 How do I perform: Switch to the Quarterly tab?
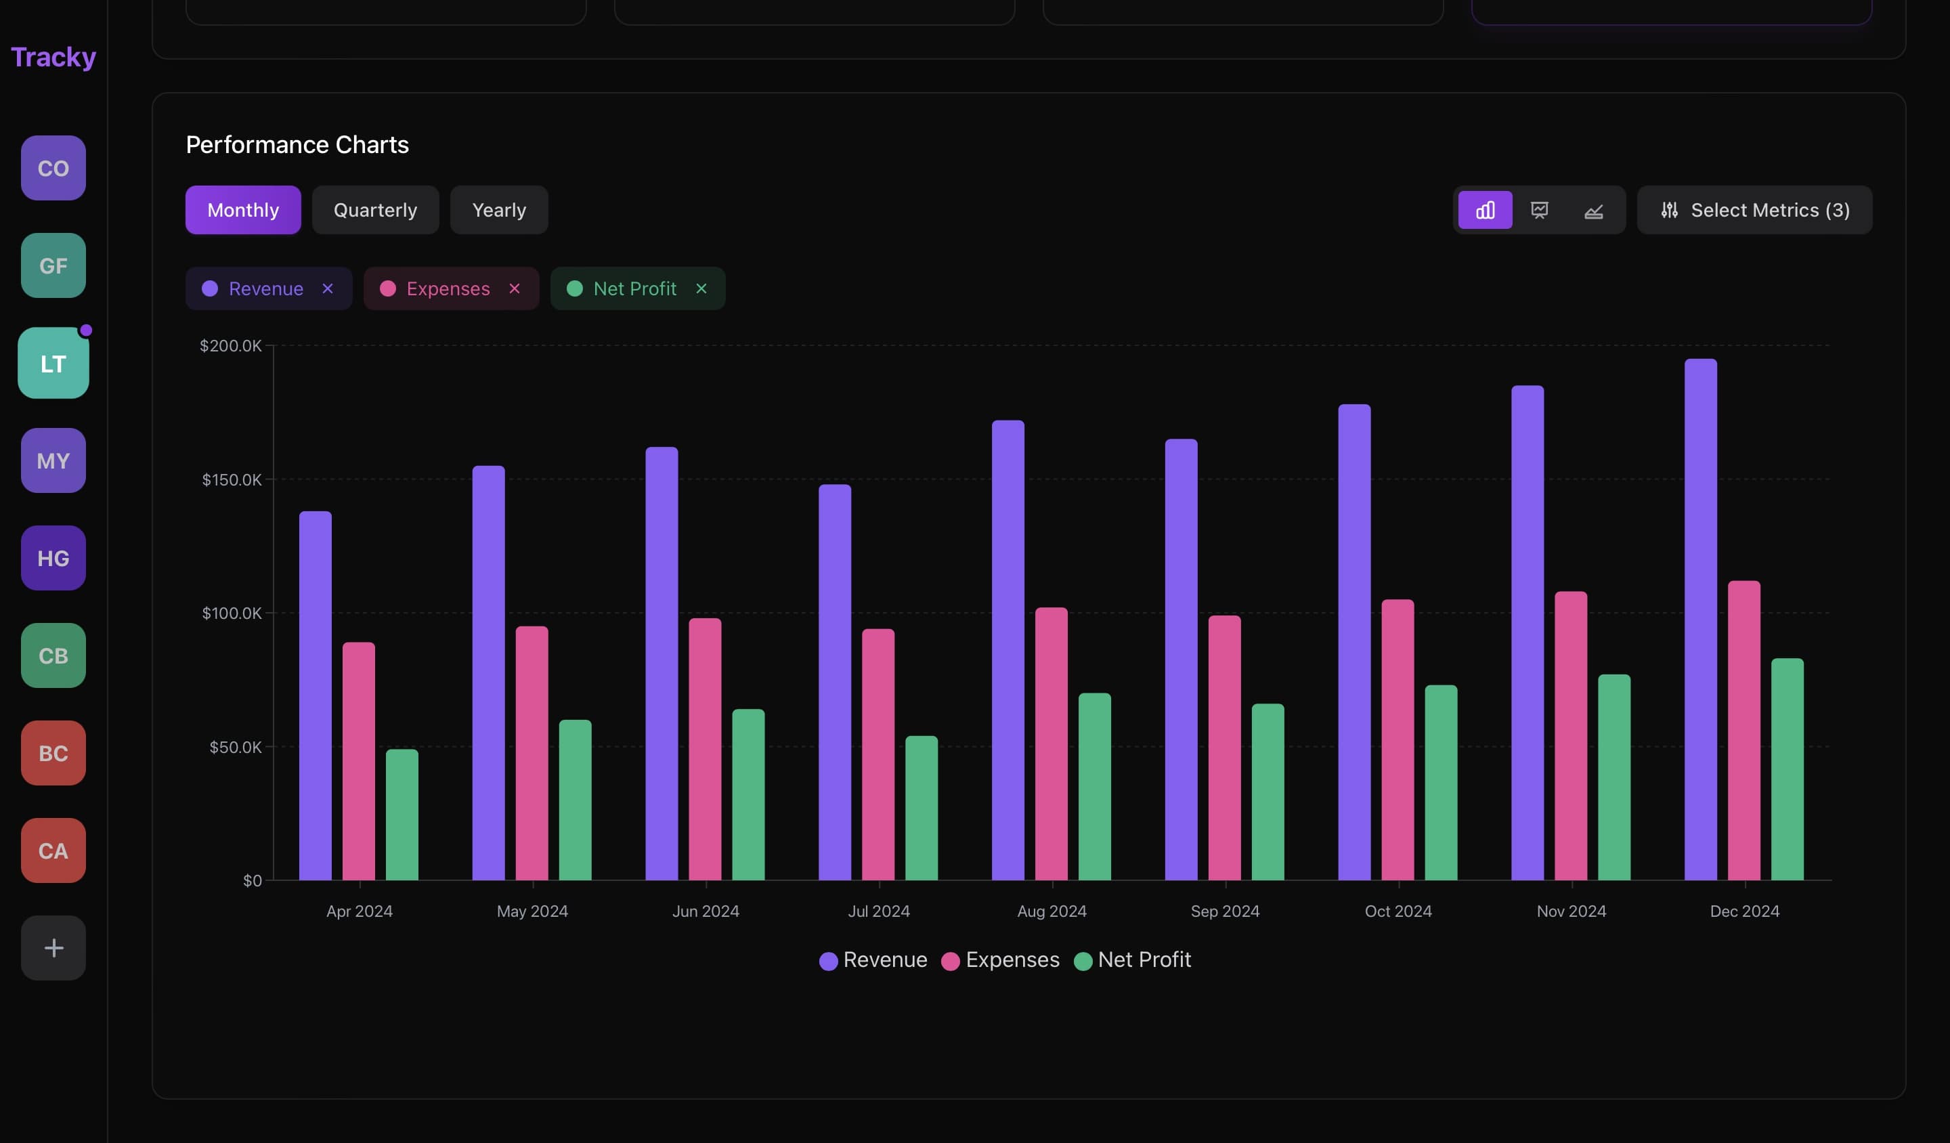click(375, 209)
